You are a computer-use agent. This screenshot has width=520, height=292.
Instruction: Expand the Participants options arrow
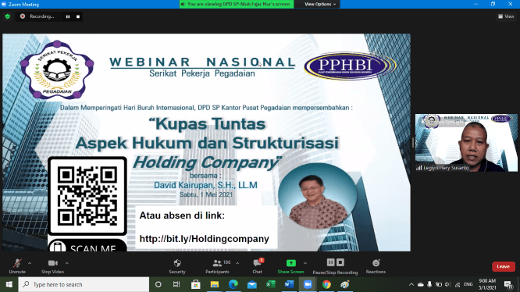[237, 263]
